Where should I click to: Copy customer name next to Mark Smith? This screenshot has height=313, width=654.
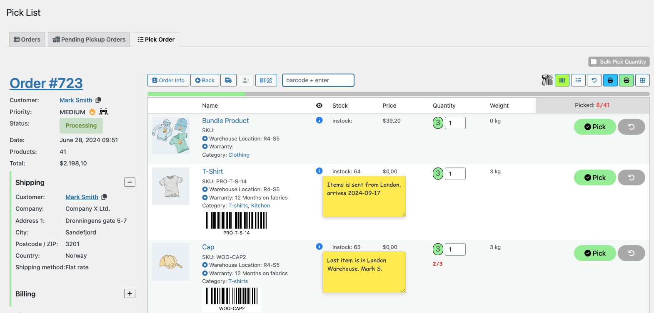pos(98,100)
